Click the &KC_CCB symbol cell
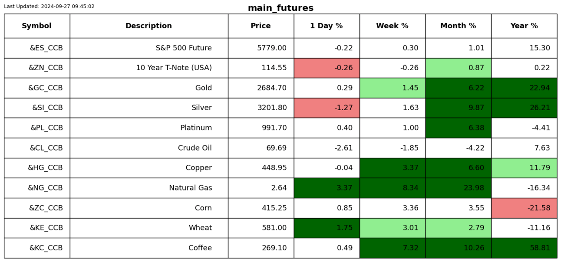Screen dimensions: 561x262 click(x=37, y=248)
